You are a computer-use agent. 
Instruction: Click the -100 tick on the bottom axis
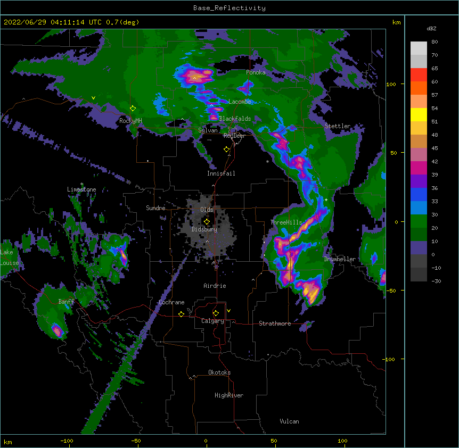point(67,441)
